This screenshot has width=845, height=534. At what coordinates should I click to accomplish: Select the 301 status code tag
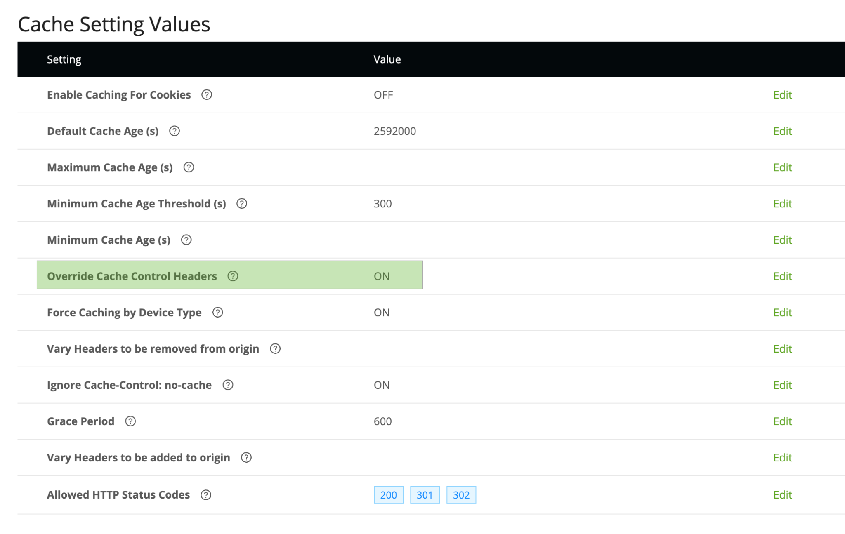425,495
